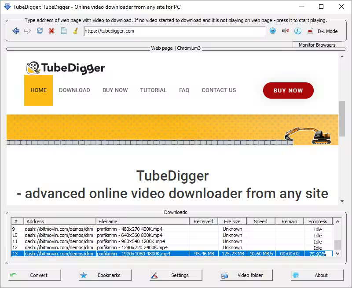Sort by the Filename column header
Screen dimensions: 352x288
pyautogui.click(x=143, y=221)
